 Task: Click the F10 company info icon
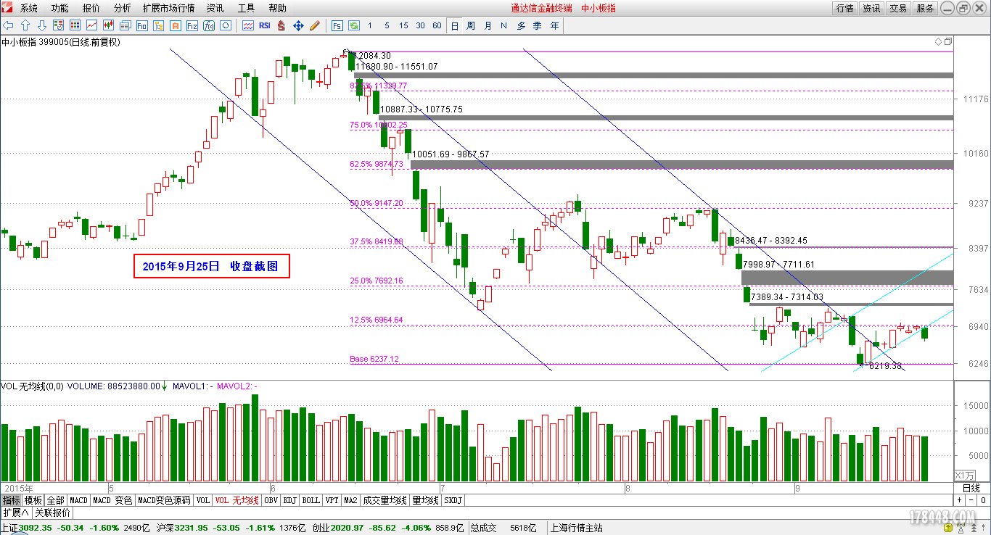[x=141, y=25]
